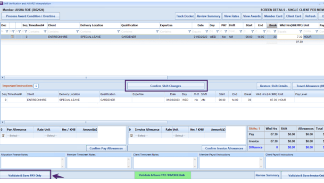Open the Doc column filter icon
This screenshot has height=183, width=324.
pyautogui.click(x=7, y=32)
